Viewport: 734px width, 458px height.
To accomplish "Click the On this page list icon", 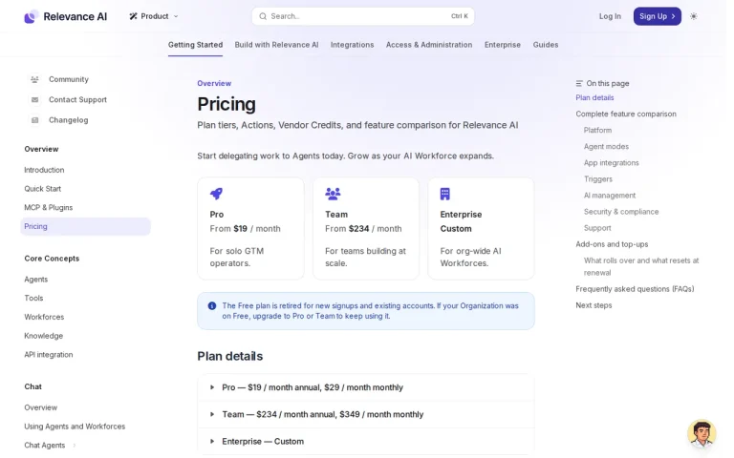I will tap(579, 84).
